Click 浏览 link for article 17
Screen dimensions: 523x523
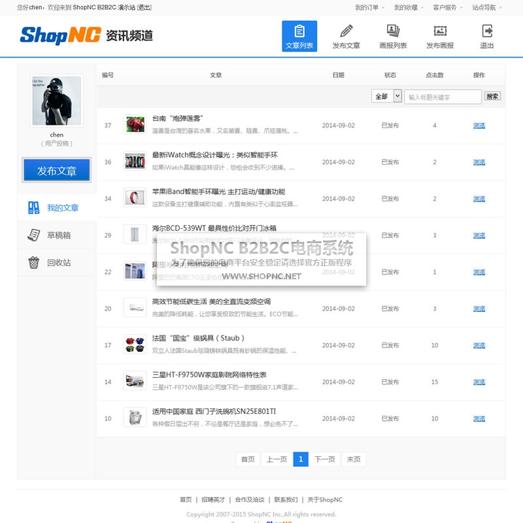(479, 346)
